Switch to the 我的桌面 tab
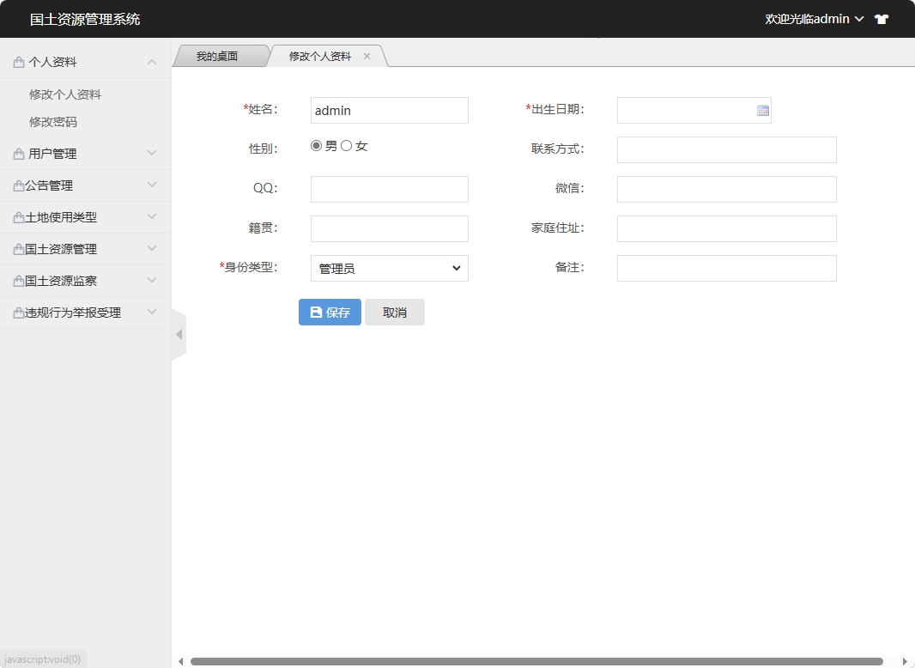 pos(216,57)
